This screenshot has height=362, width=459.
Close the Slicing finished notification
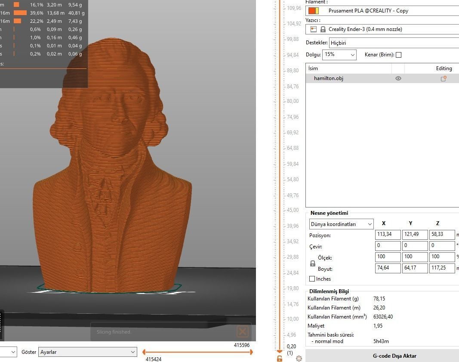pyautogui.click(x=242, y=332)
